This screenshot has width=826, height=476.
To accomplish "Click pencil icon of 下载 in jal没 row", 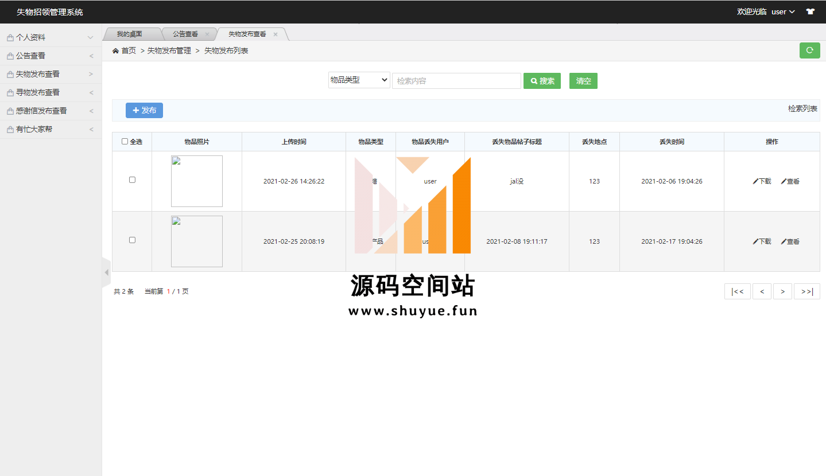I will (x=755, y=181).
